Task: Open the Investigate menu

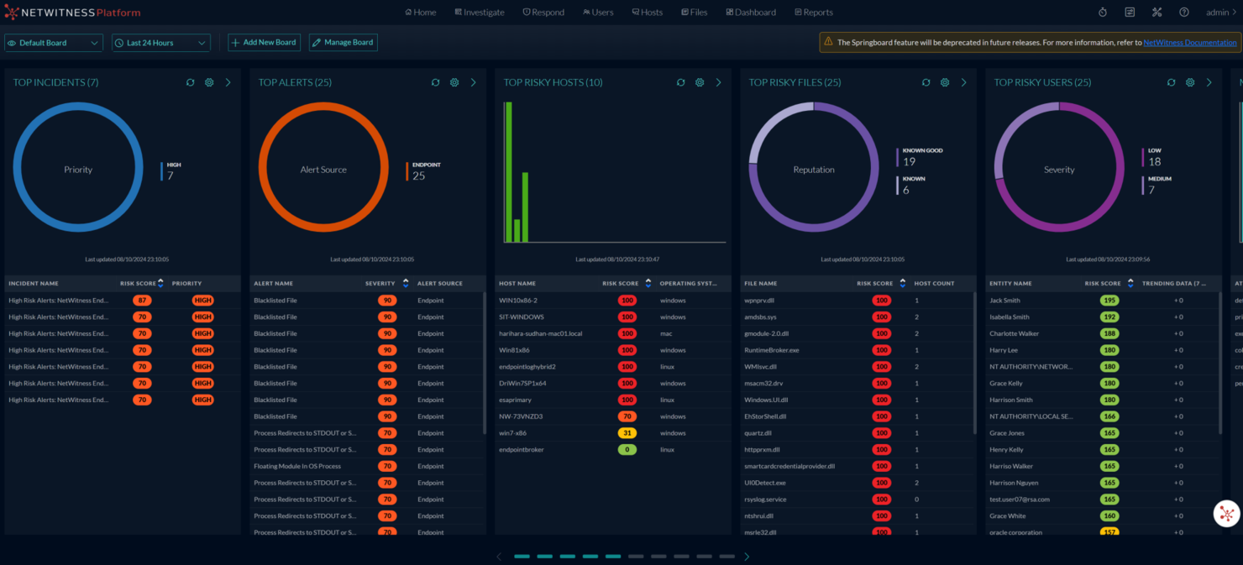Action: coord(479,12)
